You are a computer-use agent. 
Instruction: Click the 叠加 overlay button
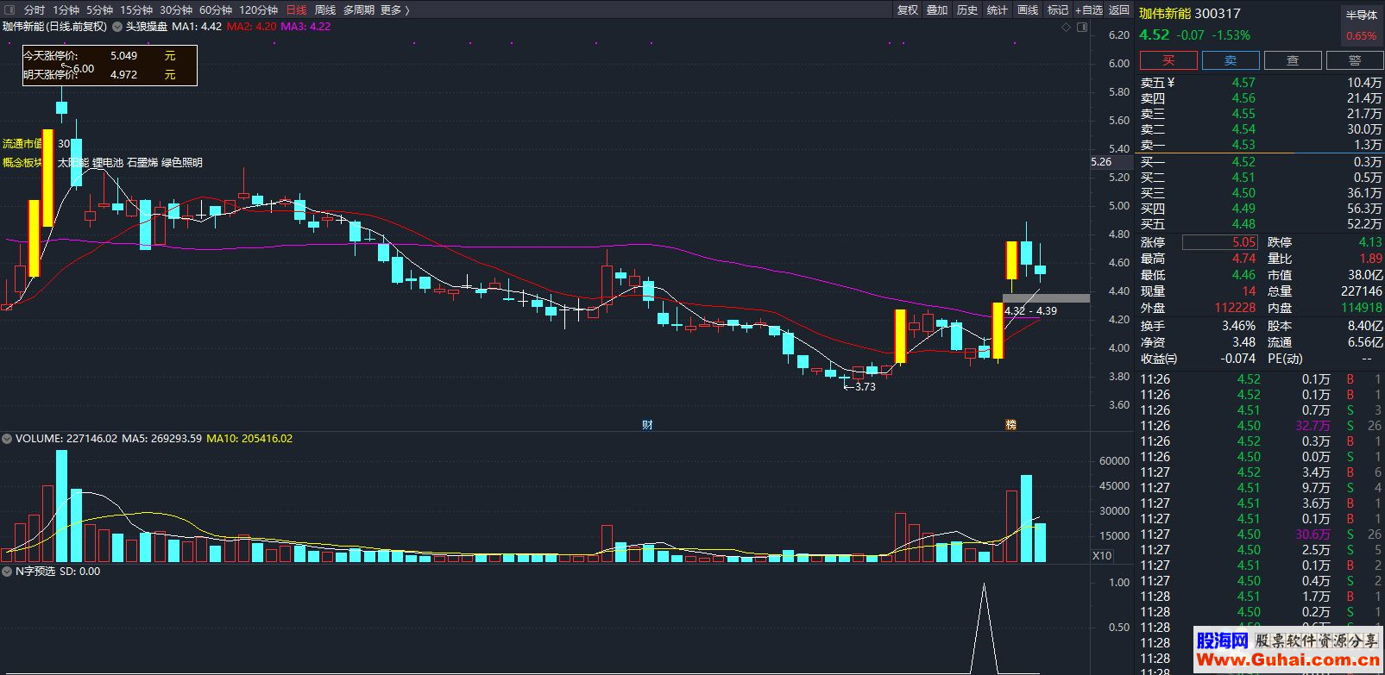937,9
